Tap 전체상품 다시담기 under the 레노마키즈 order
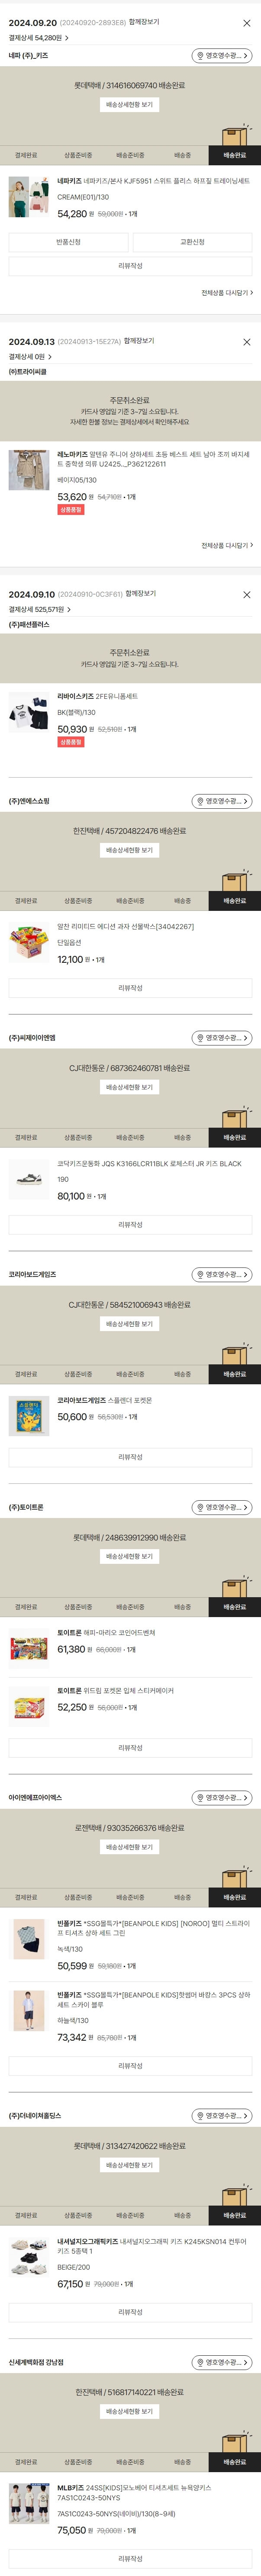 (227, 545)
